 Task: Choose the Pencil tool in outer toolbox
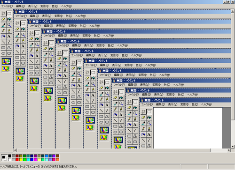click(3, 30)
